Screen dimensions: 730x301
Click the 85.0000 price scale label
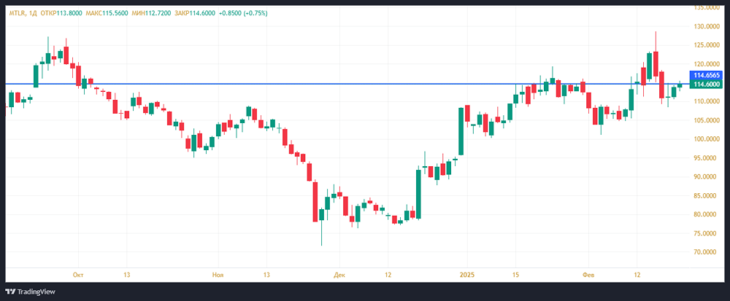(707, 195)
